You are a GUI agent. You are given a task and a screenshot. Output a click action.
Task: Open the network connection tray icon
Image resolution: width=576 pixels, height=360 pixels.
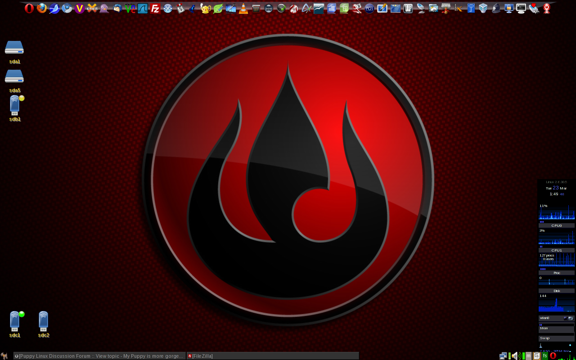pos(503,356)
